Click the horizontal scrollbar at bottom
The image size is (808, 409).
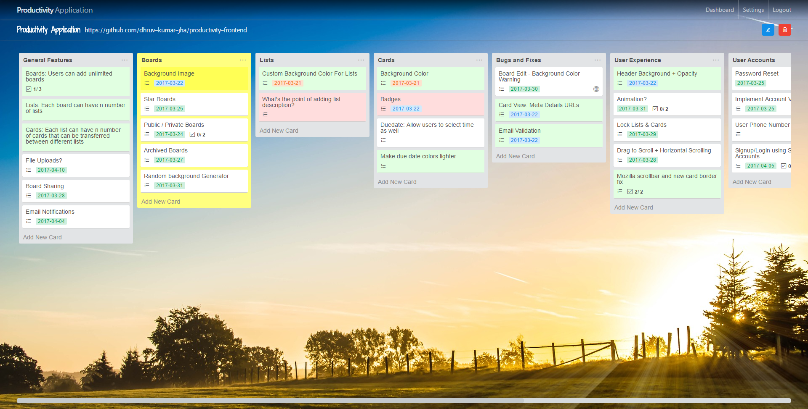[404, 401]
